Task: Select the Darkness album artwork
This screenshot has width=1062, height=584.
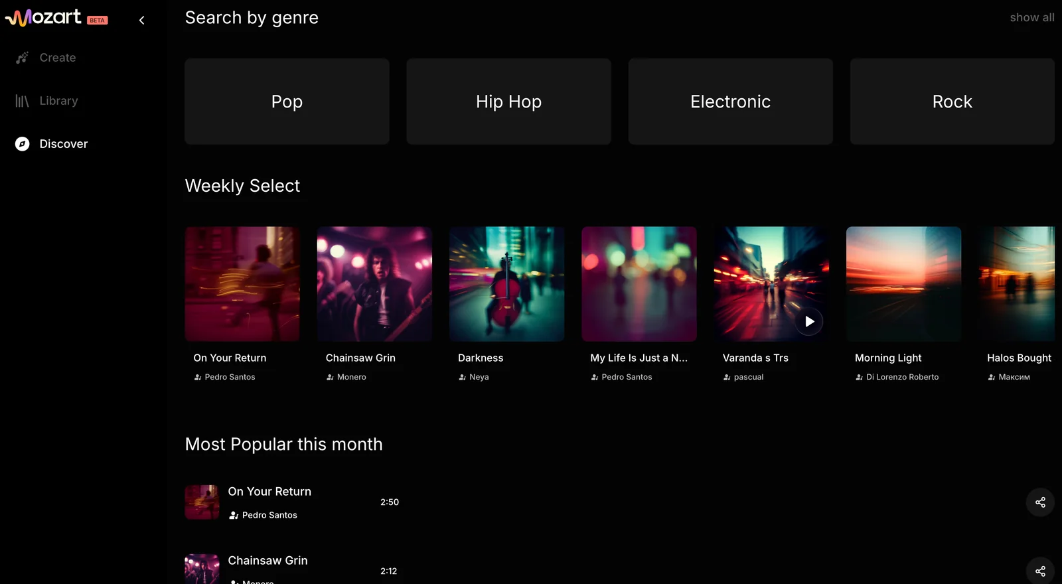Action: [506, 284]
